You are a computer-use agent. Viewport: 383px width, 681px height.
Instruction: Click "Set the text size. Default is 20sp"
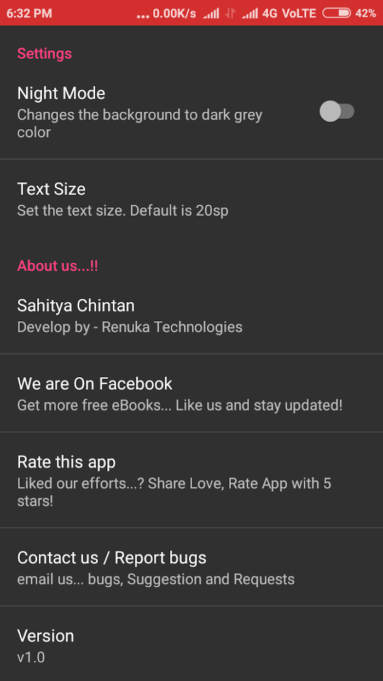[x=123, y=211]
